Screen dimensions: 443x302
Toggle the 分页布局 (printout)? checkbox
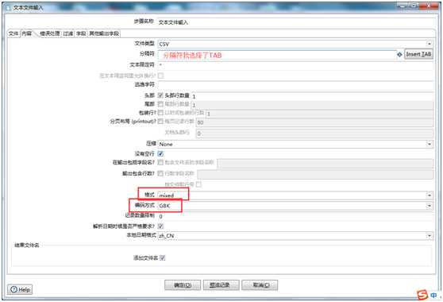click(x=160, y=122)
